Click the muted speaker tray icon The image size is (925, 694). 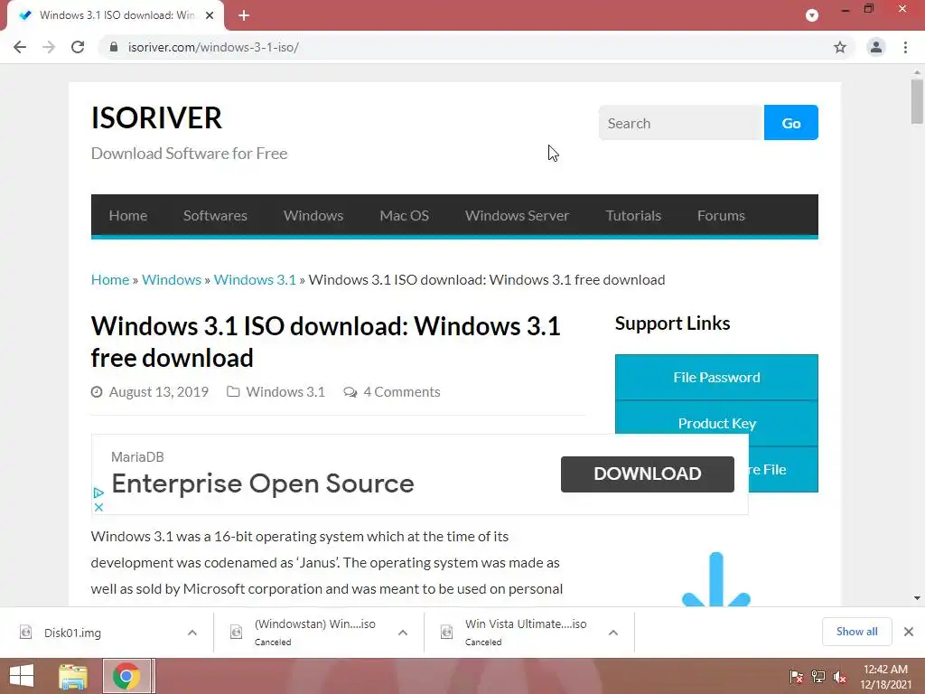(840, 676)
